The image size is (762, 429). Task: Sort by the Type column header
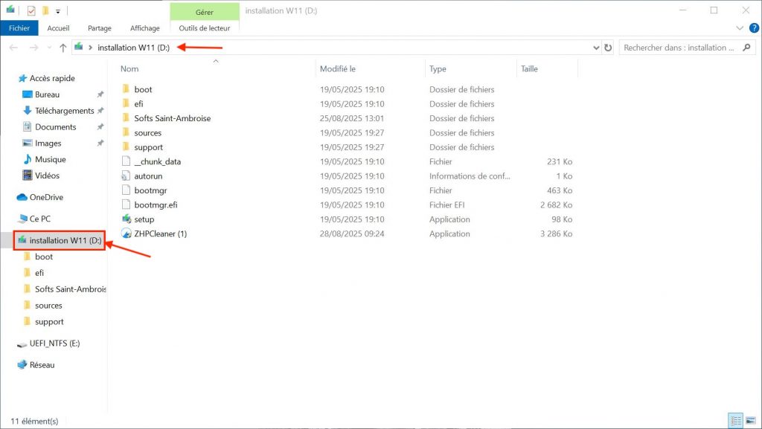(438, 69)
